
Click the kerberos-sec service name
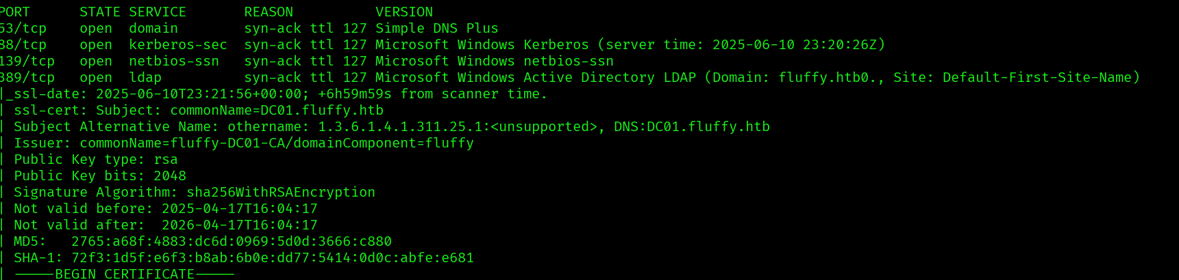click(178, 44)
